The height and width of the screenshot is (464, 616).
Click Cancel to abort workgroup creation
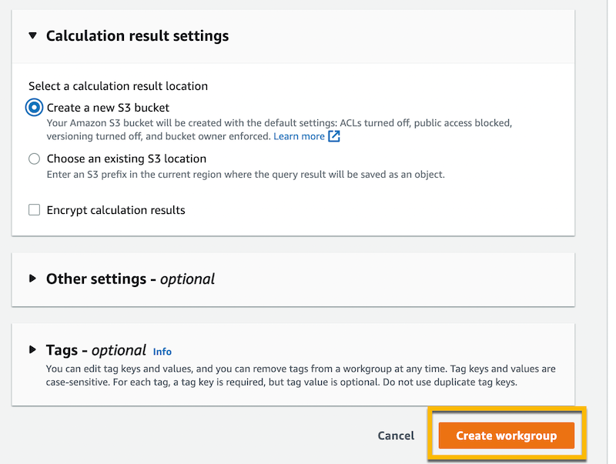pyautogui.click(x=396, y=436)
